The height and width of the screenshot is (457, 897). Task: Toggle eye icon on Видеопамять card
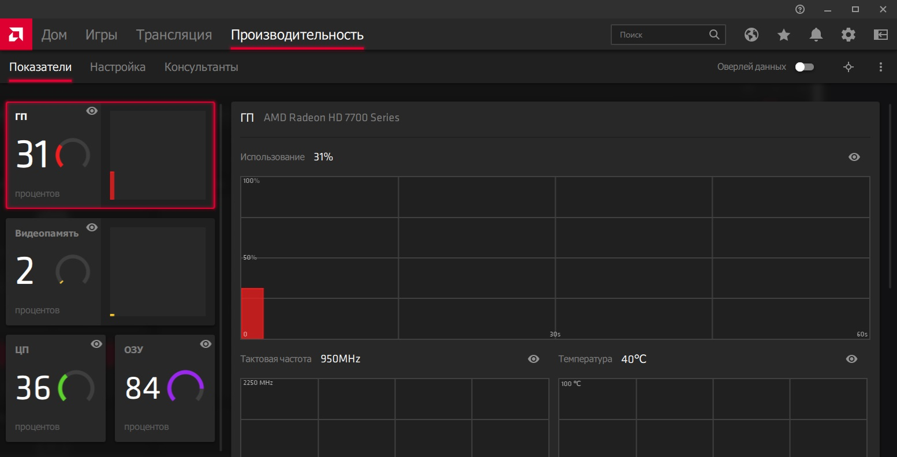92,227
